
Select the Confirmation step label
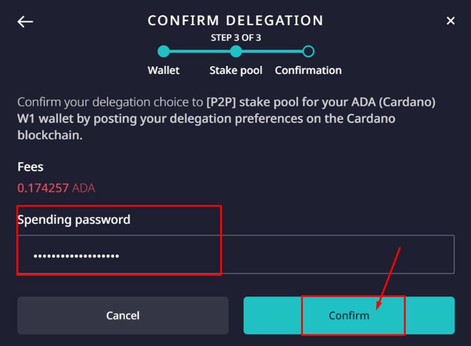pyautogui.click(x=309, y=70)
